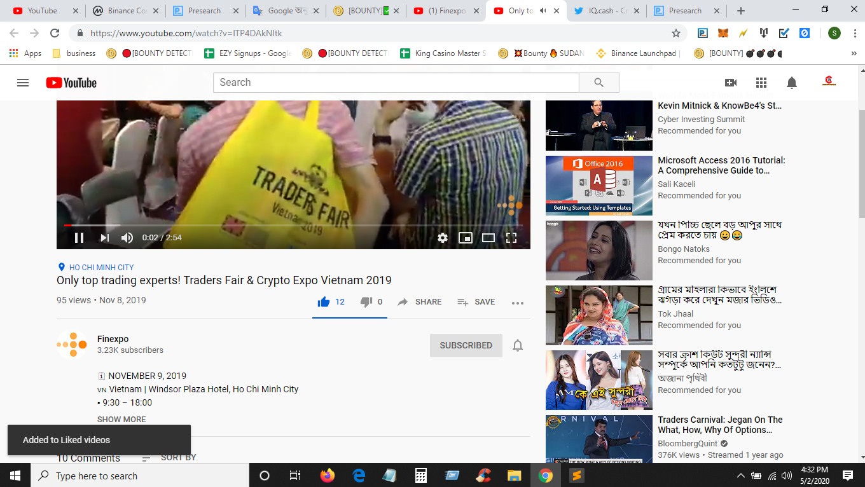Screen dimensions: 865x487
Task: Show the hidden bookmarks overflow chevron
Action: tap(854, 53)
